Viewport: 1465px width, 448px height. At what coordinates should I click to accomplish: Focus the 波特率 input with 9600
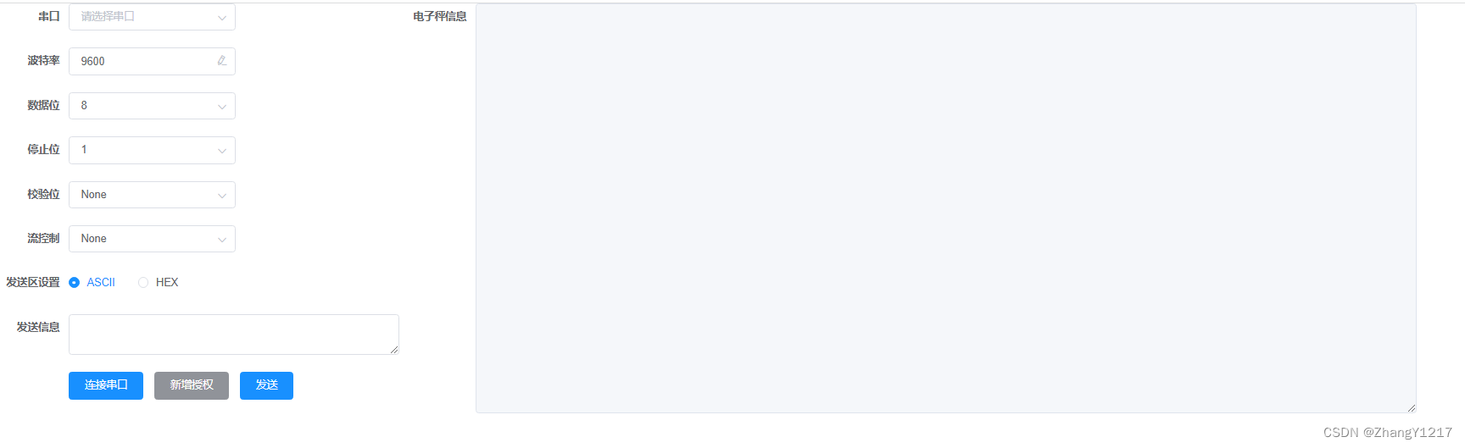152,61
